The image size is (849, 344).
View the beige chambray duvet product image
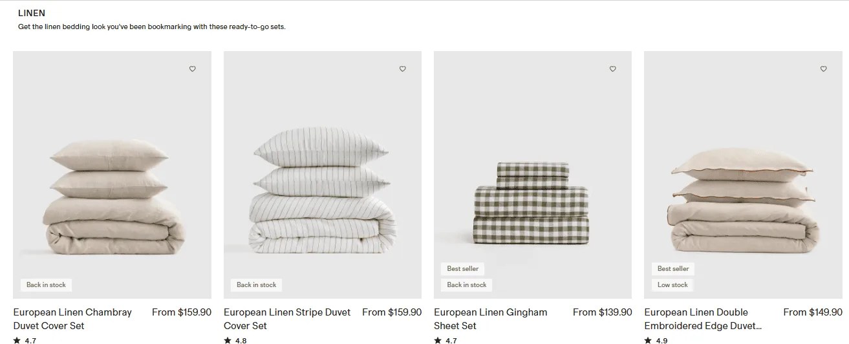112,194
